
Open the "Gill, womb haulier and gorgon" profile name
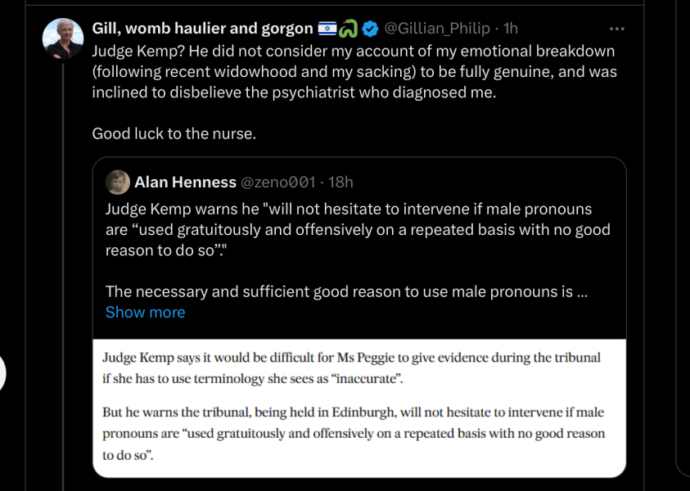(x=201, y=29)
